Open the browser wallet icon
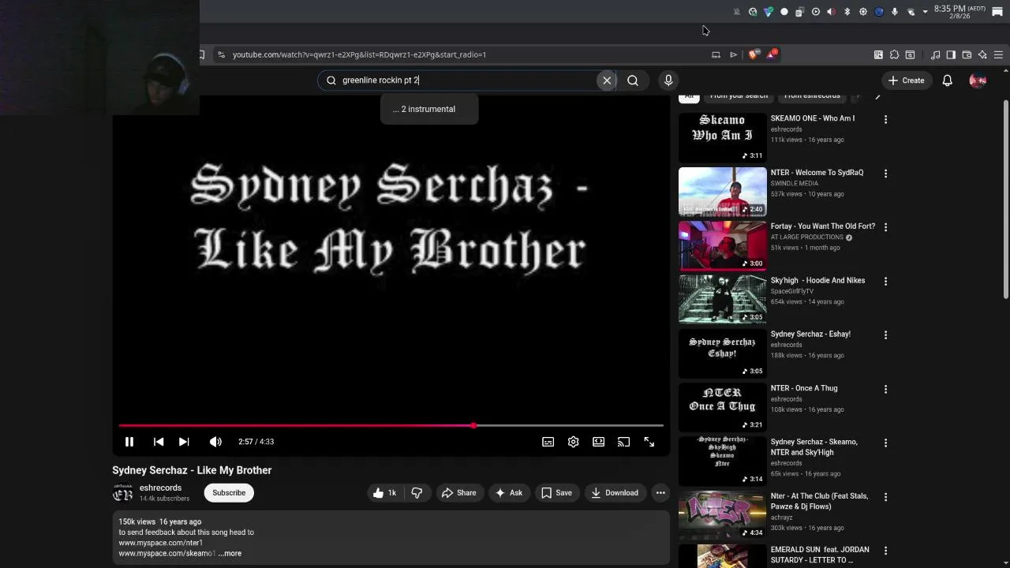The height and width of the screenshot is (568, 1010). coord(967,54)
